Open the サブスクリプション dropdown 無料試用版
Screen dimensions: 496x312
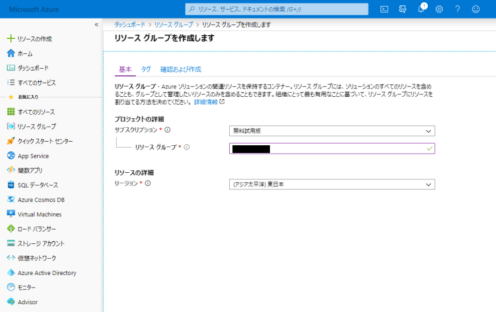(x=332, y=131)
